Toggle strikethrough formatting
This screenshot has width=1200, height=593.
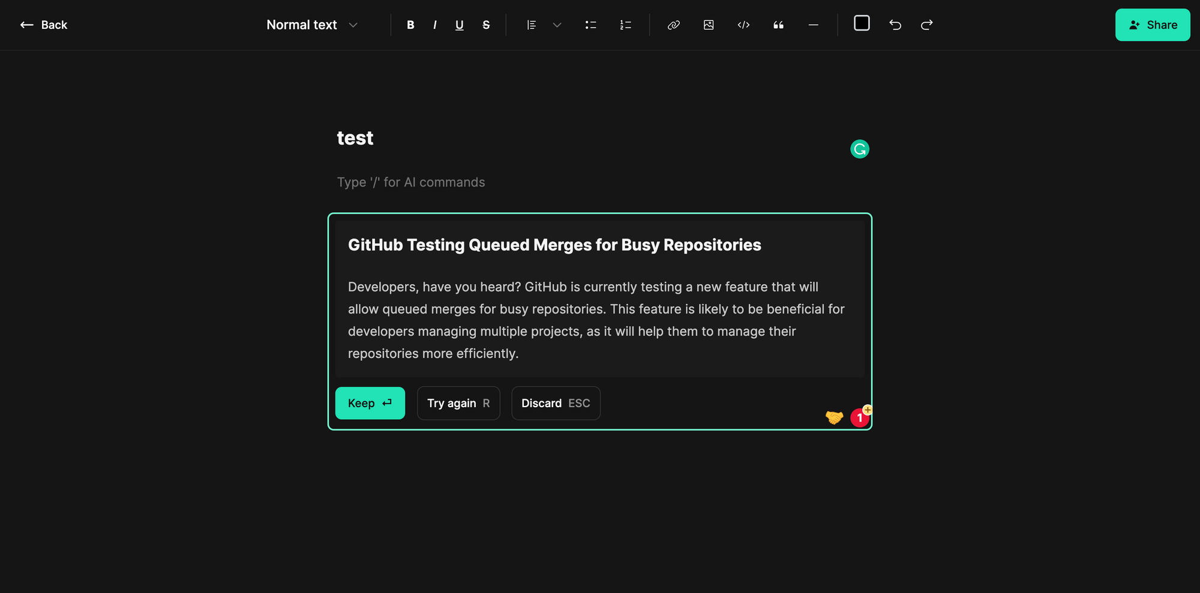(x=486, y=25)
